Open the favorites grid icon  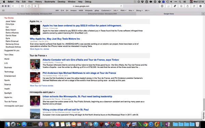click(3, 11)
